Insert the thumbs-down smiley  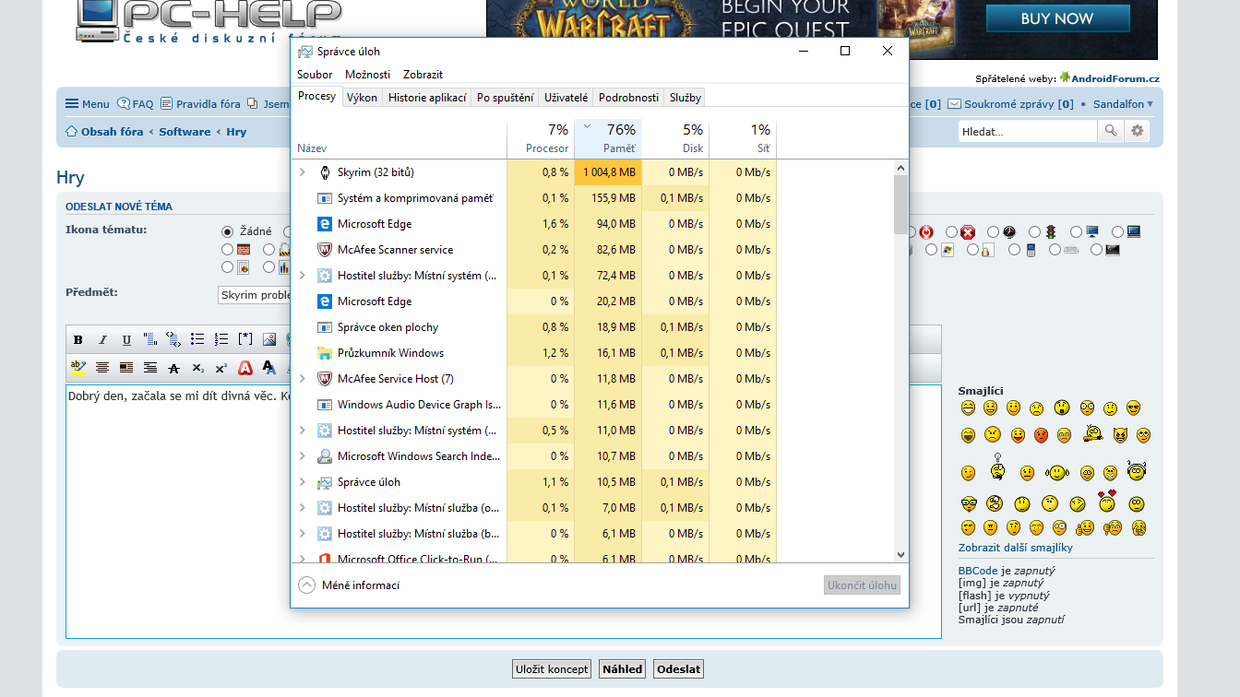(x=1113, y=528)
